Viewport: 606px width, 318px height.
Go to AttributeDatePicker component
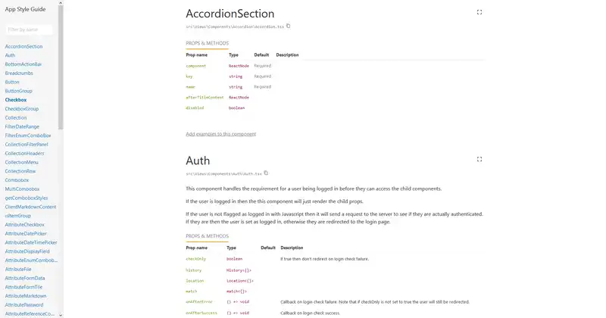[x=27, y=233]
